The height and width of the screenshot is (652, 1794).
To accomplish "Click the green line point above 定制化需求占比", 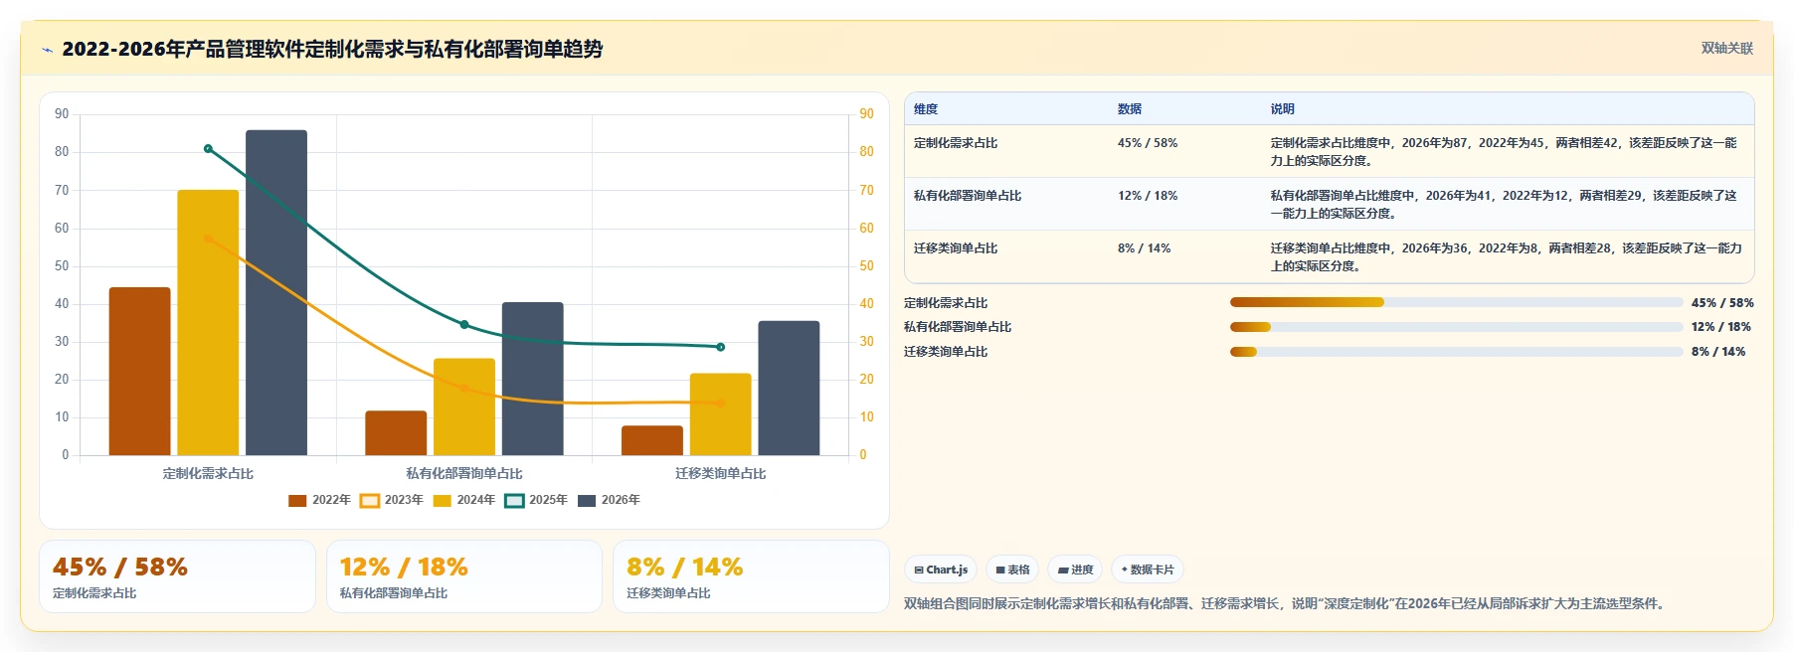I will click(x=208, y=149).
